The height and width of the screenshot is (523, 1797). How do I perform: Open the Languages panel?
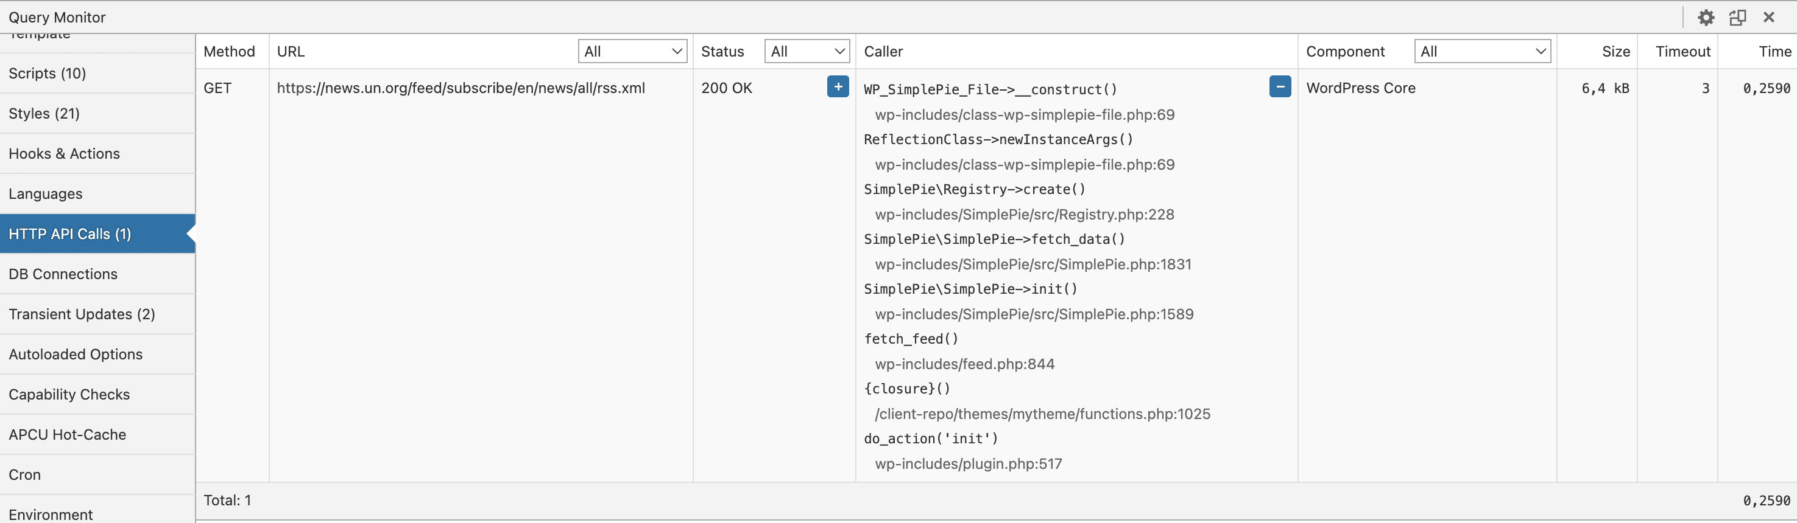pos(45,194)
